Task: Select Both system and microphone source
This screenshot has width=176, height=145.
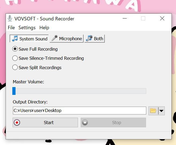Action: click(95, 39)
